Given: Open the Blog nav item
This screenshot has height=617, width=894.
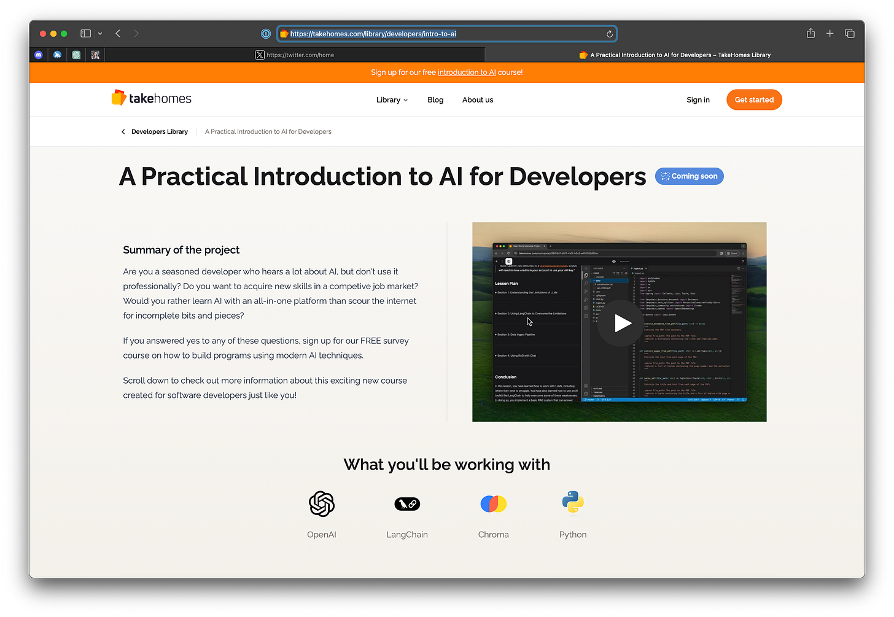Looking at the screenshot, I should click(x=435, y=100).
